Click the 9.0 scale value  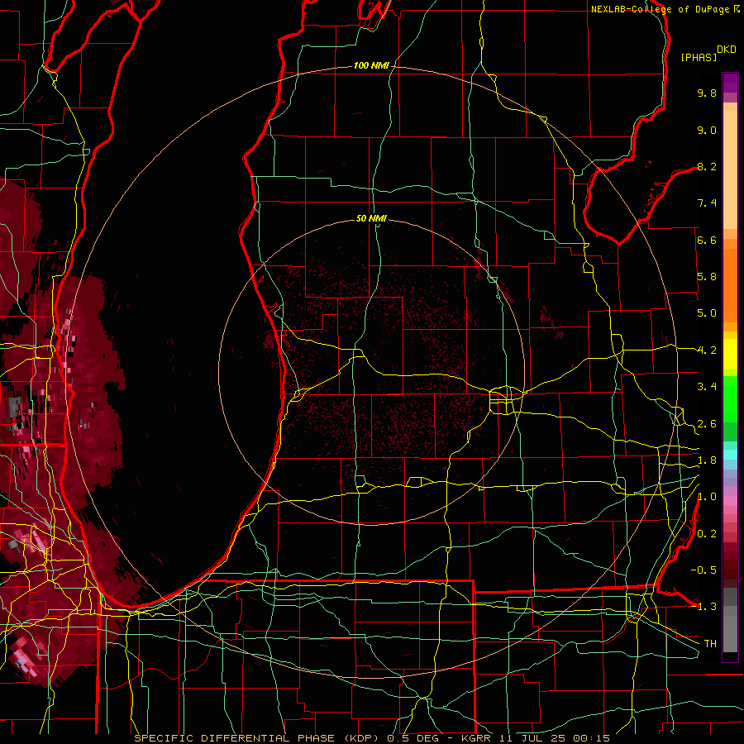707,130
